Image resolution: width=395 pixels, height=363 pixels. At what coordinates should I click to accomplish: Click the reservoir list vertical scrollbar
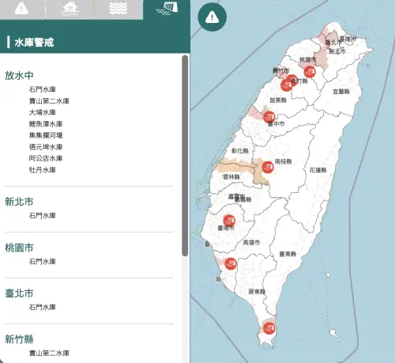[x=185, y=156]
